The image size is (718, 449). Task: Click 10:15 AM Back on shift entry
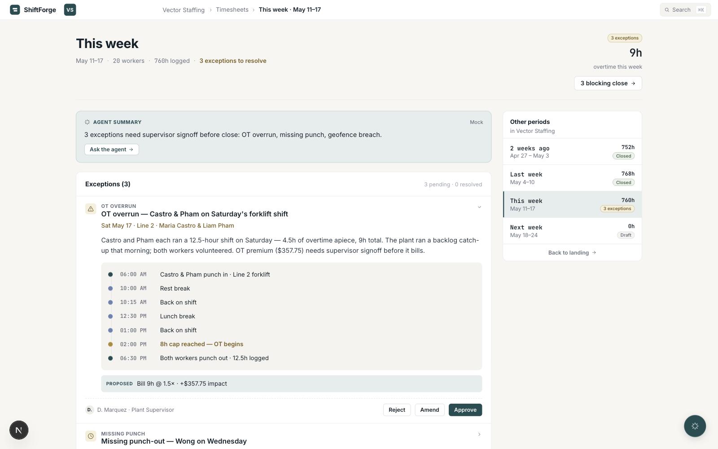pyautogui.click(x=292, y=302)
